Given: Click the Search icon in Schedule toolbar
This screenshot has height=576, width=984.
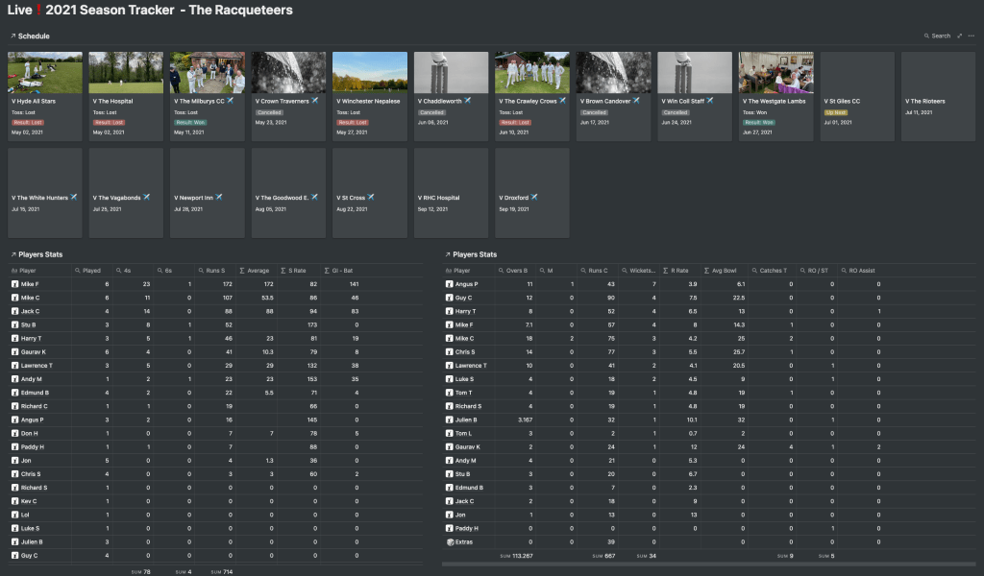Looking at the screenshot, I should click(x=927, y=36).
